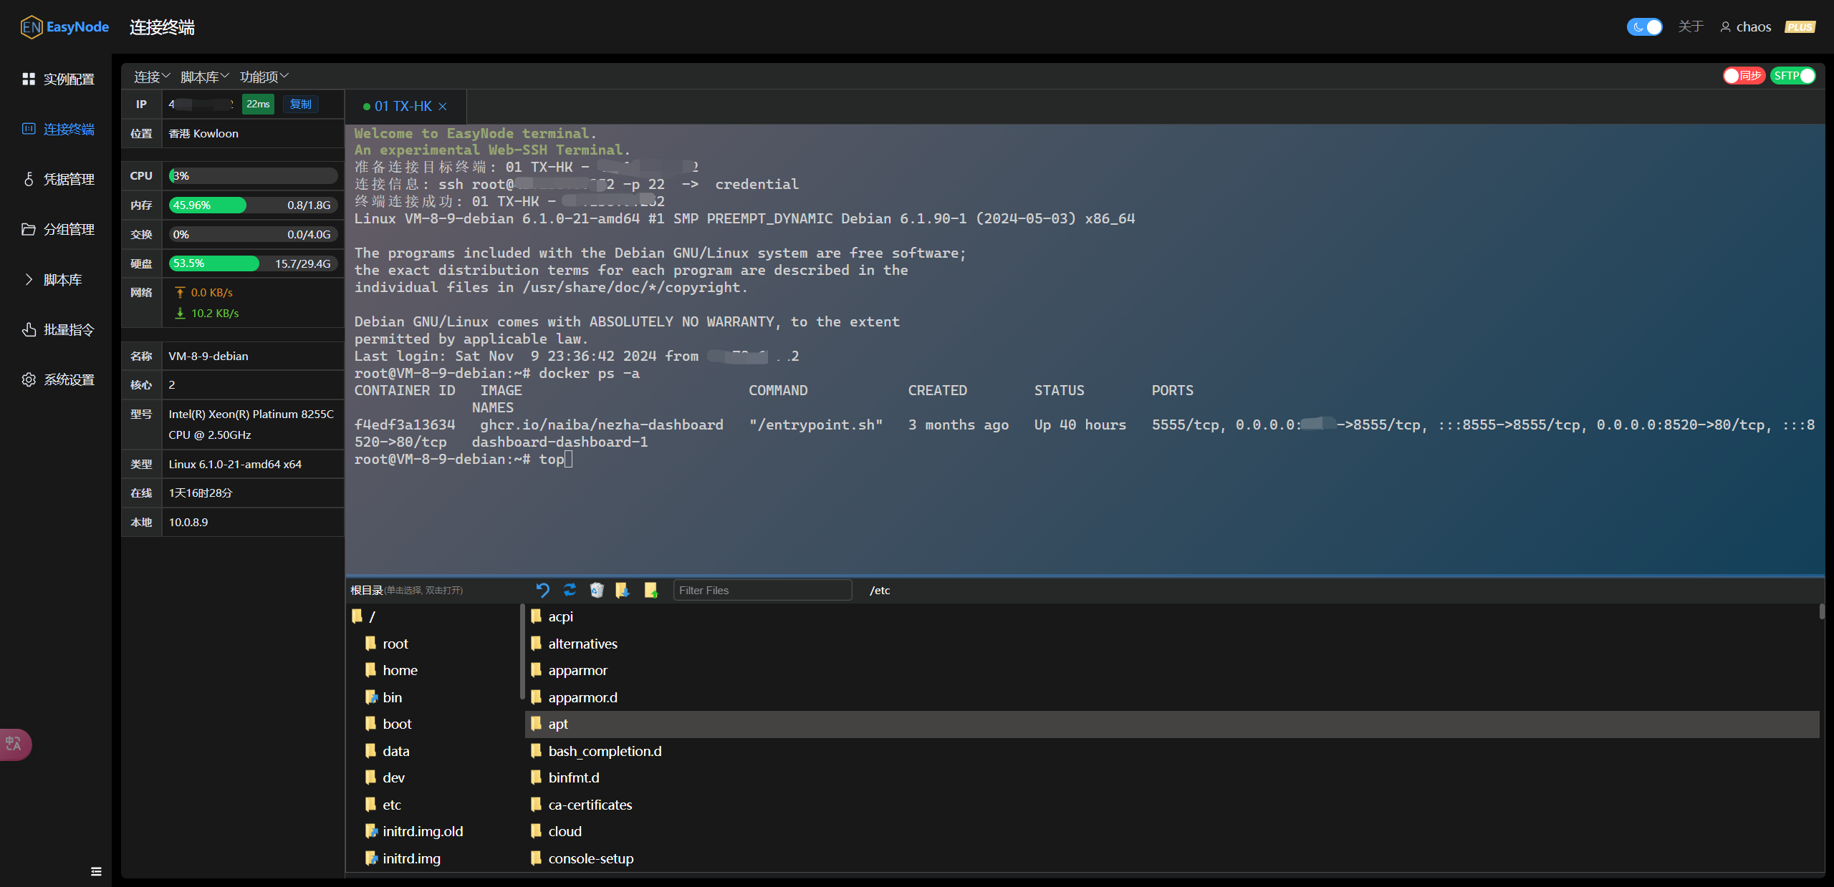The image size is (1834, 887).
Task: Toggle the 同步 sync switch
Action: click(x=1743, y=76)
